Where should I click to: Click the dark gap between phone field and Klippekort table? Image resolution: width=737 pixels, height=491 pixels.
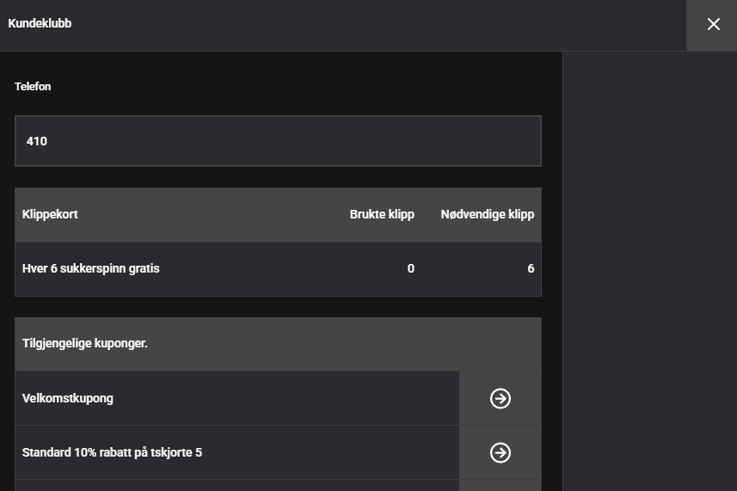click(x=278, y=177)
